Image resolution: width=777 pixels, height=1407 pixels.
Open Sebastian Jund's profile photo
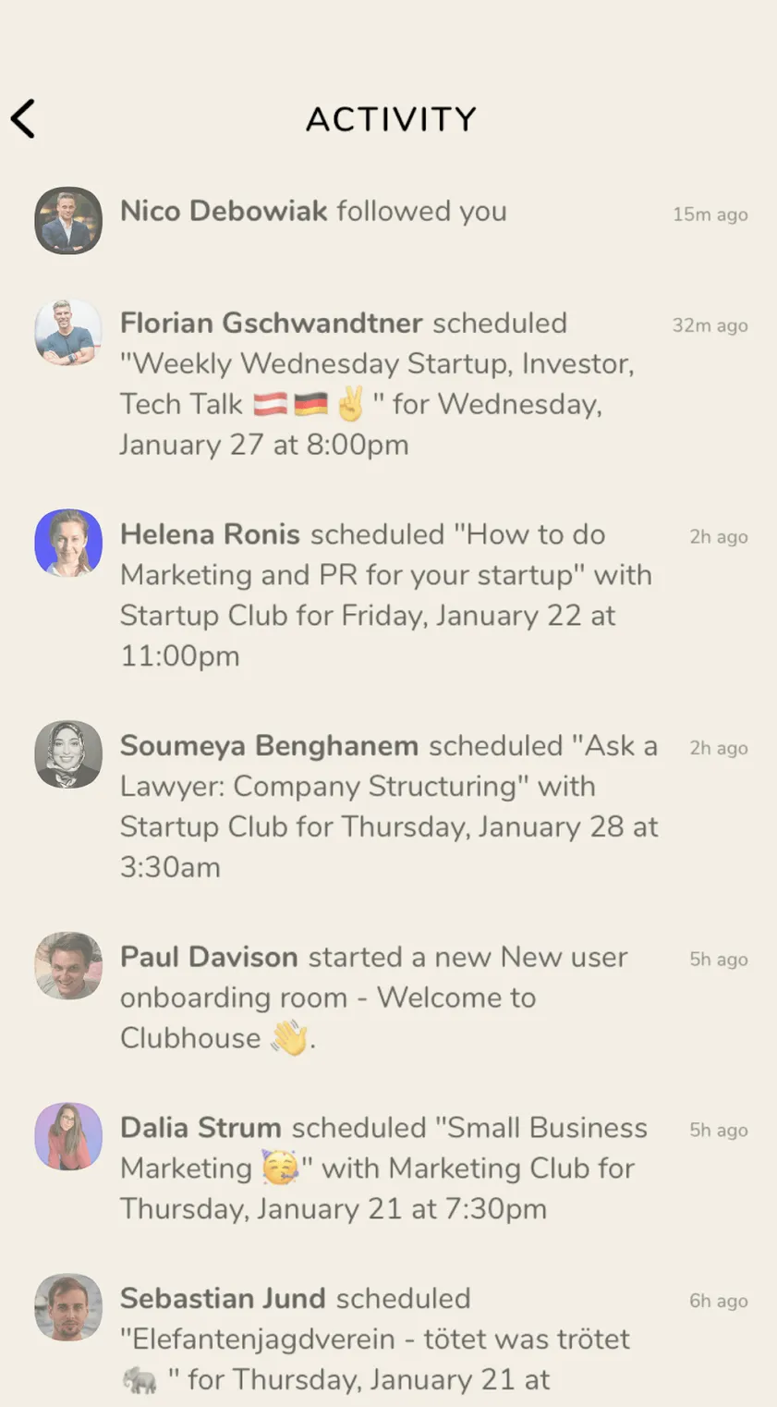(x=68, y=1307)
